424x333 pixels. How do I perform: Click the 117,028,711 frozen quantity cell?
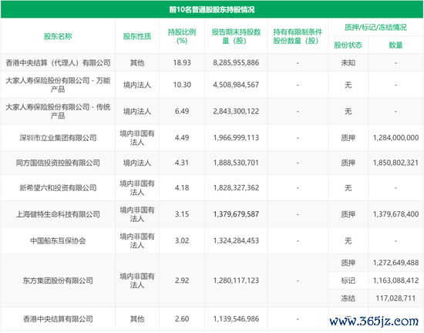(395, 298)
